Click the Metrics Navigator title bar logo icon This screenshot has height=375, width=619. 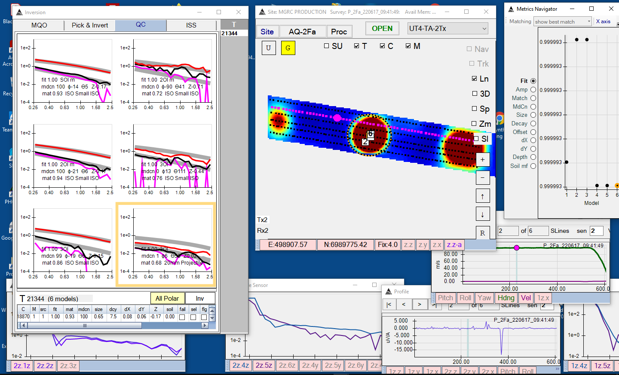[x=511, y=9]
